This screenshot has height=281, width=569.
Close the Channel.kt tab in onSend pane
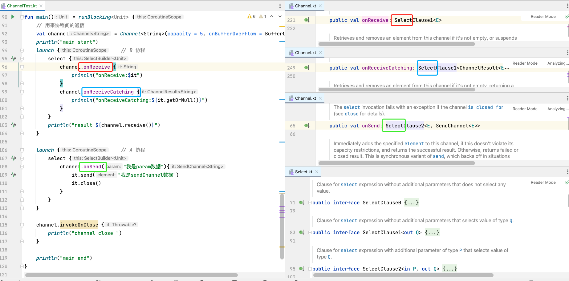click(x=320, y=98)
